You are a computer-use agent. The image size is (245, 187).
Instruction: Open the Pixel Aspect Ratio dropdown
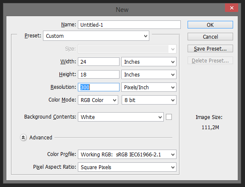[127, 167]
